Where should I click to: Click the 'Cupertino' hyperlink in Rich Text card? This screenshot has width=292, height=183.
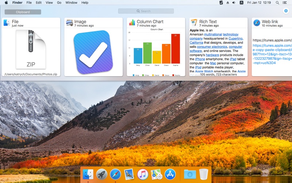click(x=236, y=38)
